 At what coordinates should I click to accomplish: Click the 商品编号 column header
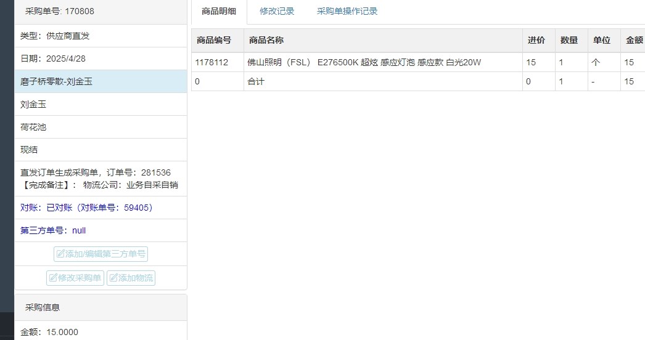tap(218, 40)
